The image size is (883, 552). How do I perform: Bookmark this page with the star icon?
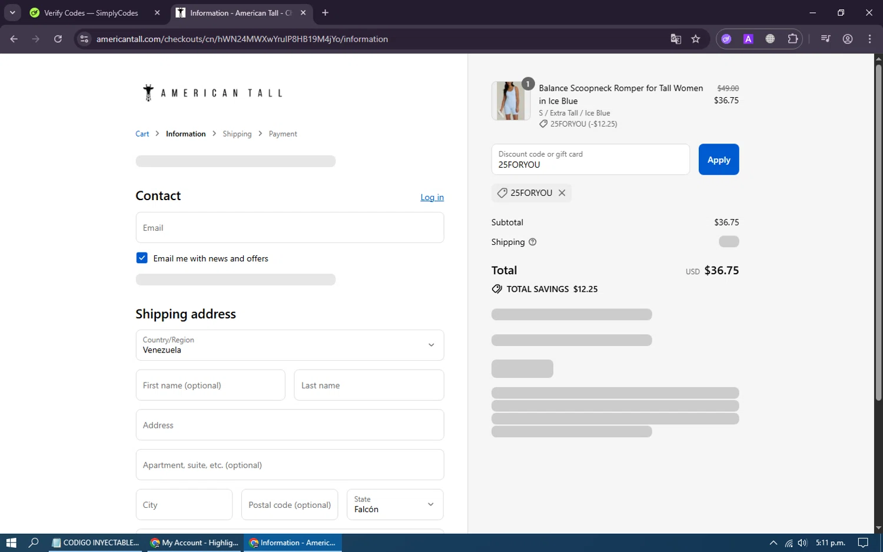tap(696, 39)
